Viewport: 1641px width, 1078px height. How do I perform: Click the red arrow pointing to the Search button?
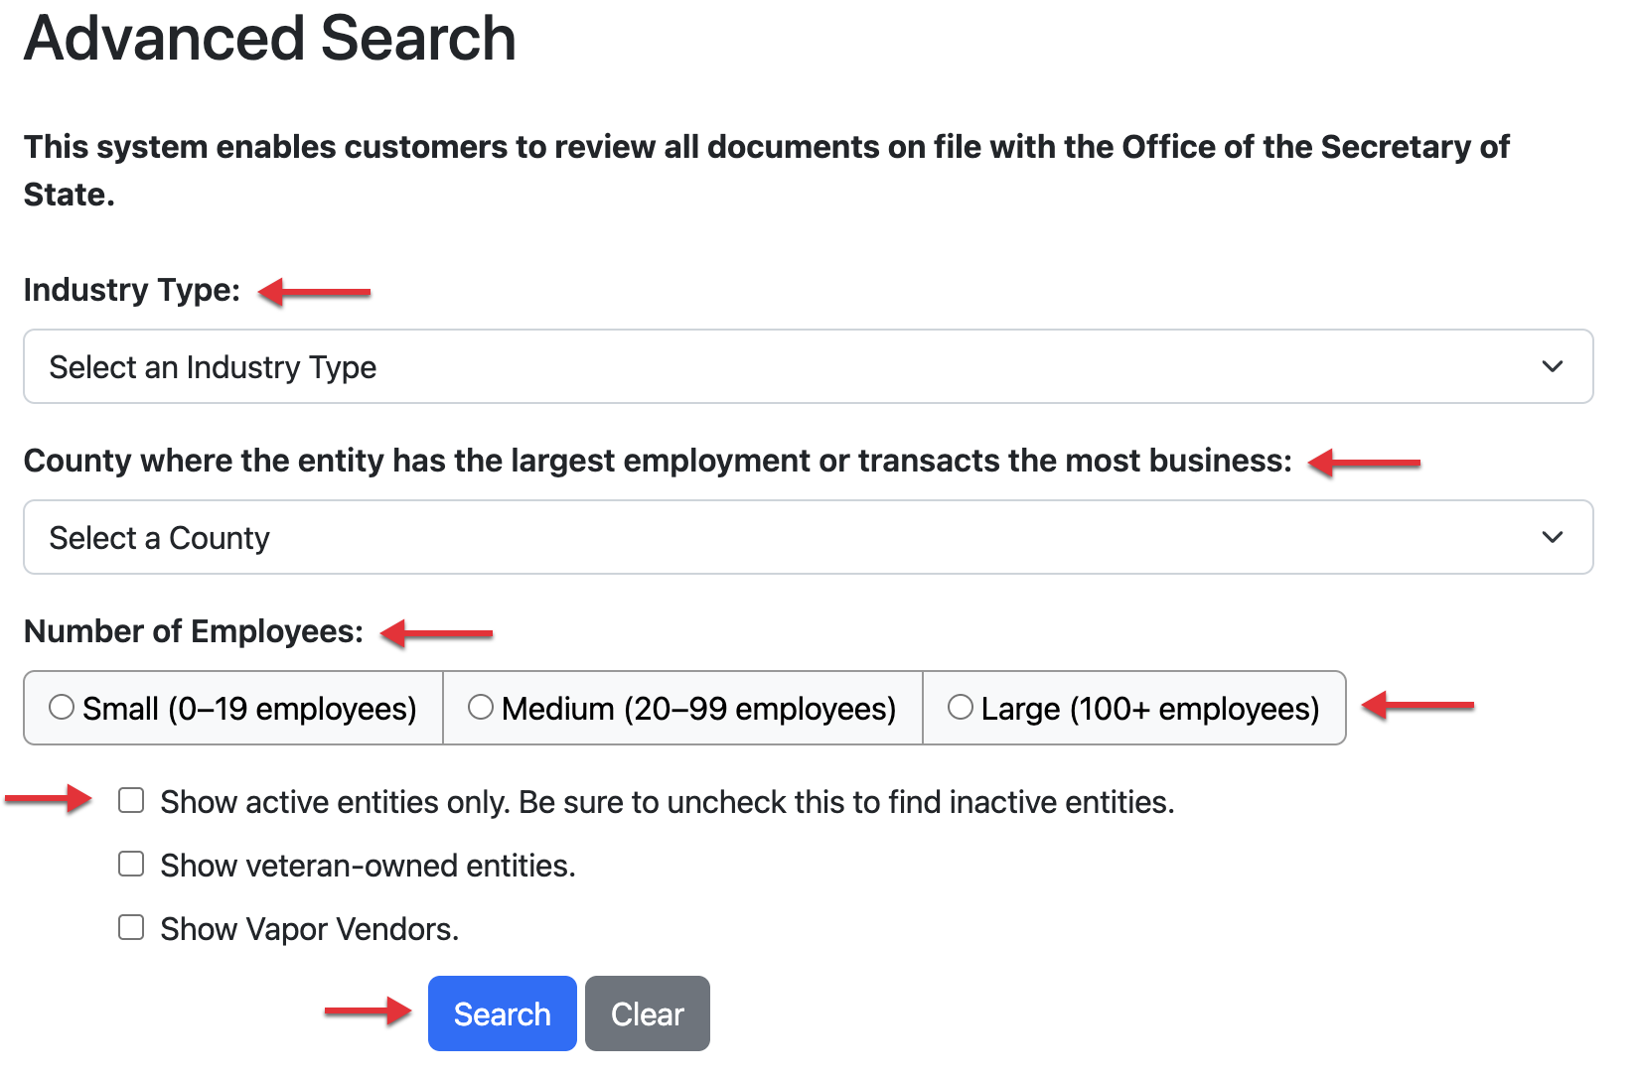click(x=368, y=1011)
